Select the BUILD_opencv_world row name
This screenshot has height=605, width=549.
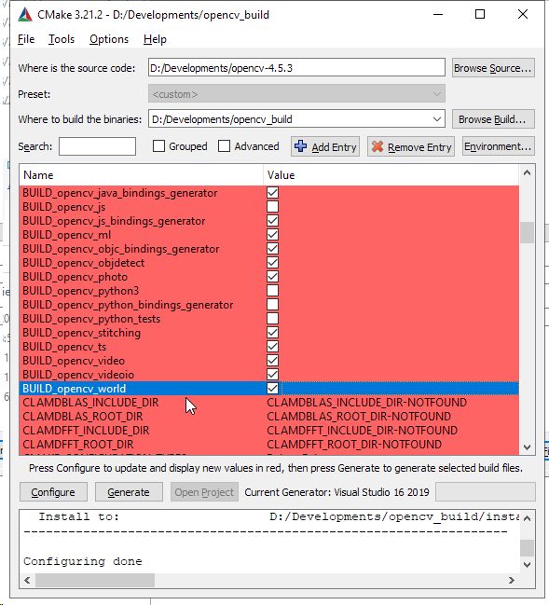74,389
